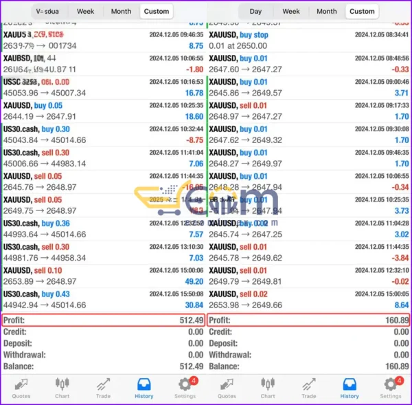The height and width of the screenshot is (405, 412).
Task: Open XAUUSD sell 0.01 trade at 11:44:35
Action: [x=308, y=252]
